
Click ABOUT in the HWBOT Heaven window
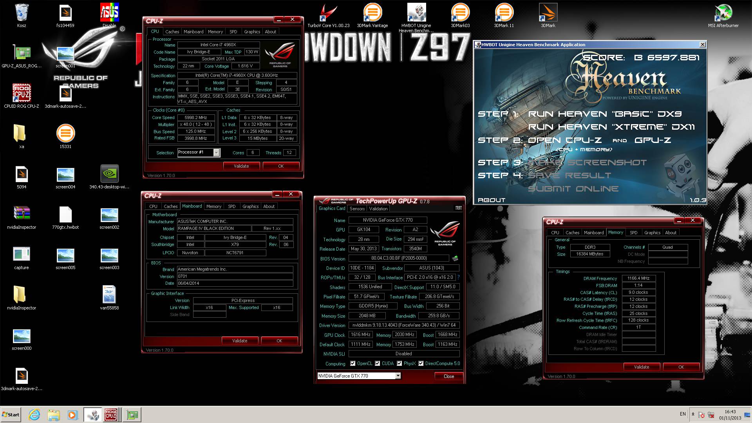(492, 200)
